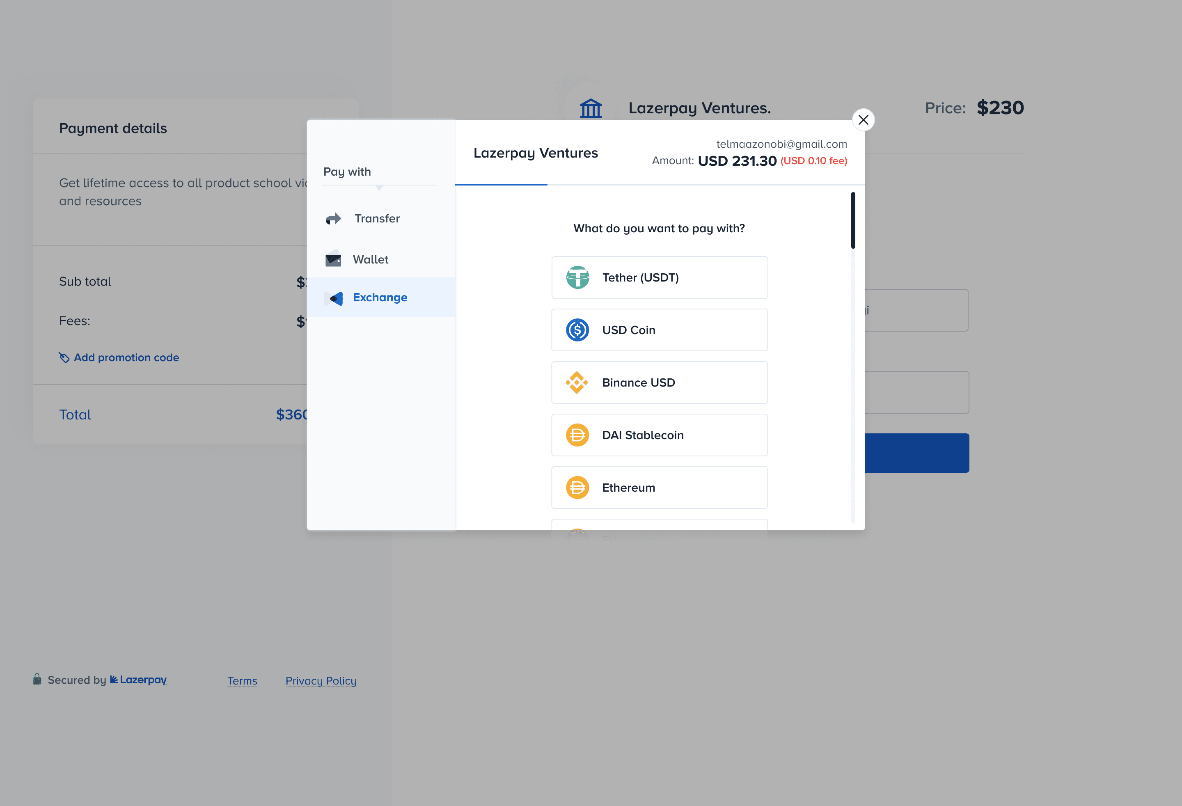This screenshot has width=1182, height=806.
Task: Open the Terms link
Action: click(242, 681)
